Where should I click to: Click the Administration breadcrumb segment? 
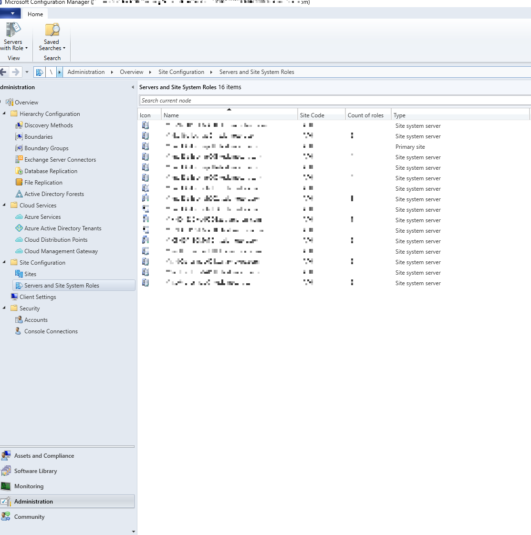[86, 72]
